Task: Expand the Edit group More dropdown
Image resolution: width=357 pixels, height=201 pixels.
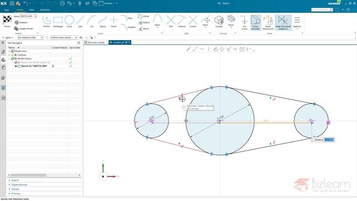Action: (205, 21)
